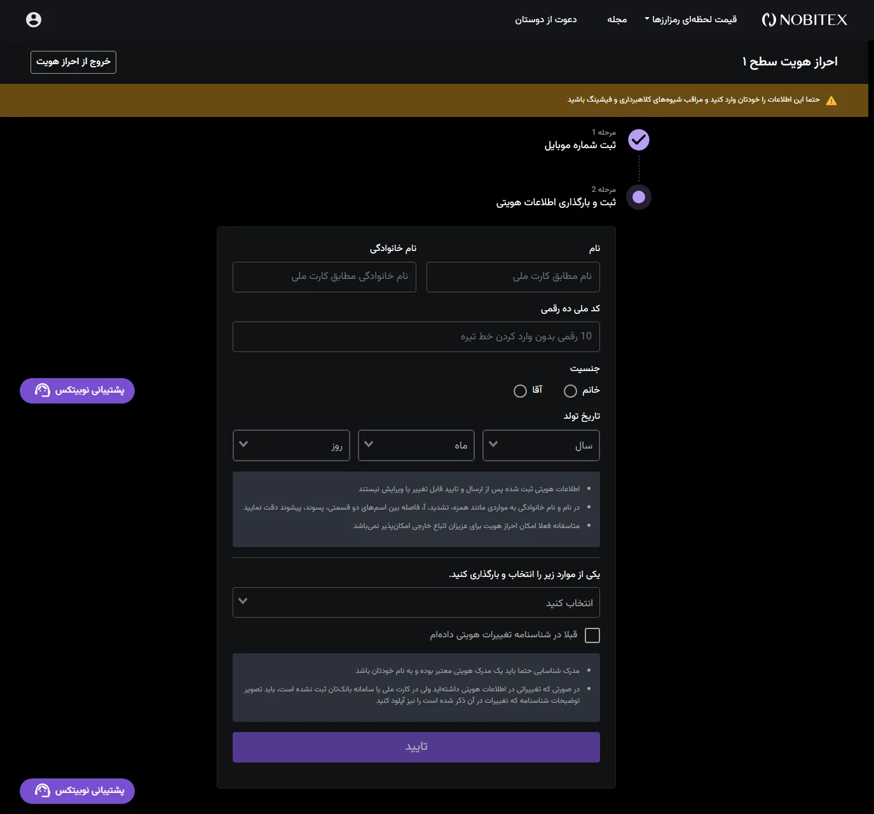Viewport: 874px width, 814px height.
Task: Click the ثبت شماره موبایل step label
Action: pos(580,146)
